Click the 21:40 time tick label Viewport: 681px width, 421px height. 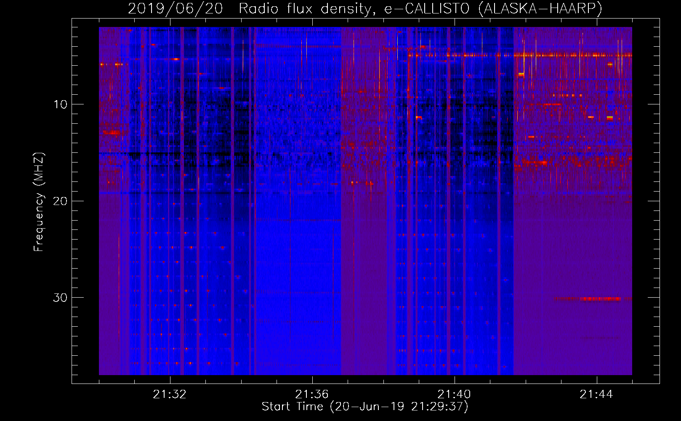454,394
